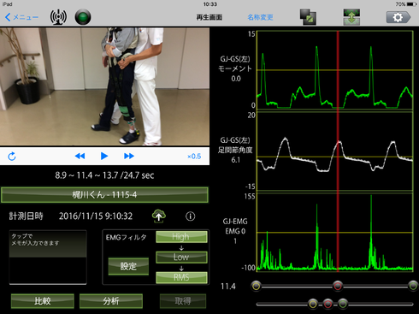Open the 分析 analysis button

[x=111, y=301]
